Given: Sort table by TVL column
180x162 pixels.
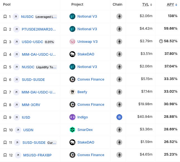Looking at the screenshot, I should tap(147, 4).
